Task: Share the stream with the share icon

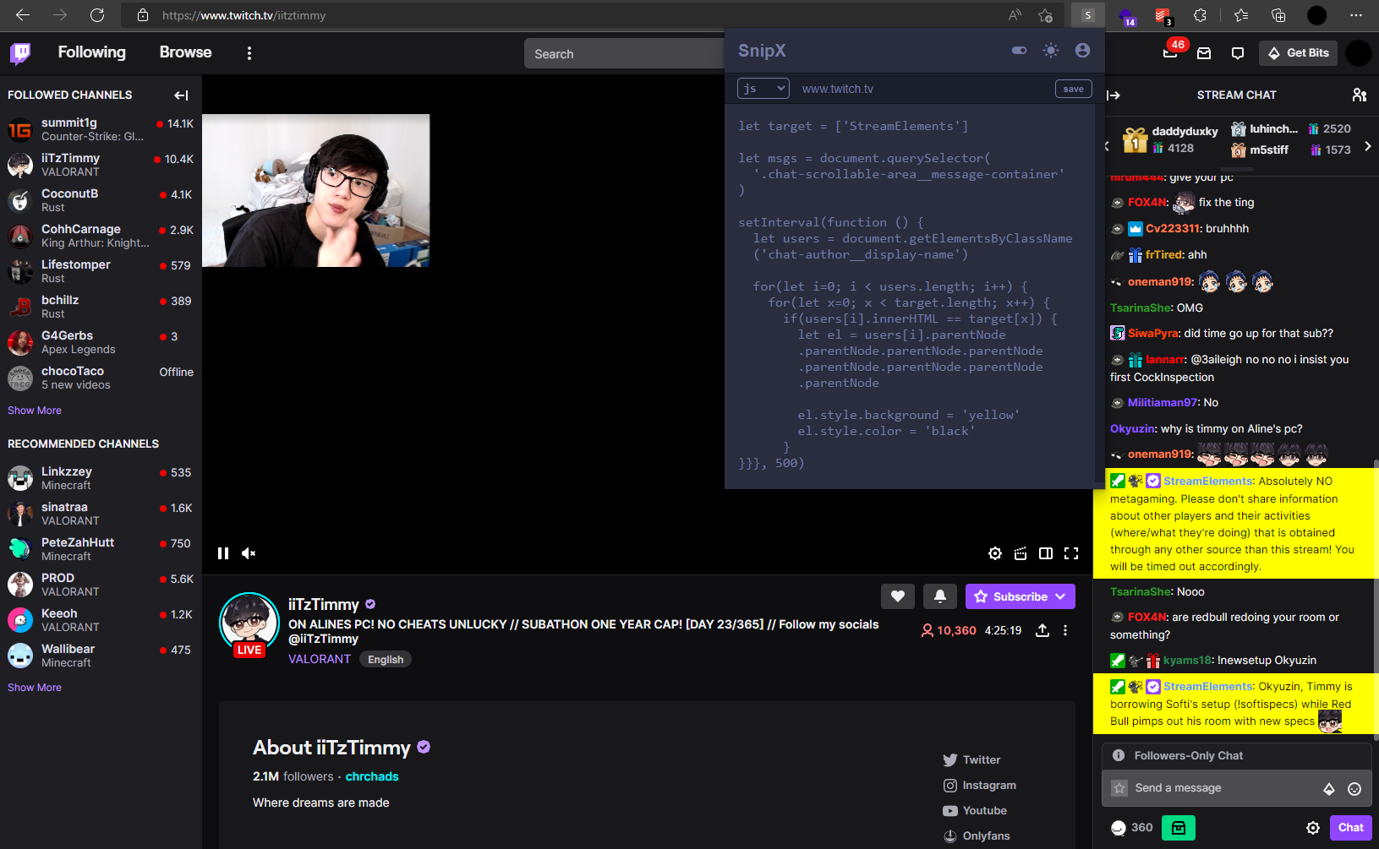Action: coord(1042,630)
